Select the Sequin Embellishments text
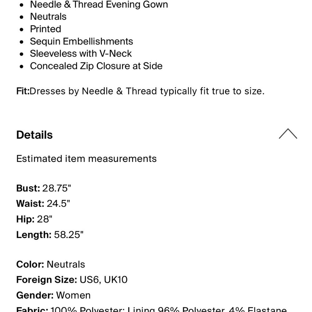Screen dimensions: 312x312 tap(81, 41)
